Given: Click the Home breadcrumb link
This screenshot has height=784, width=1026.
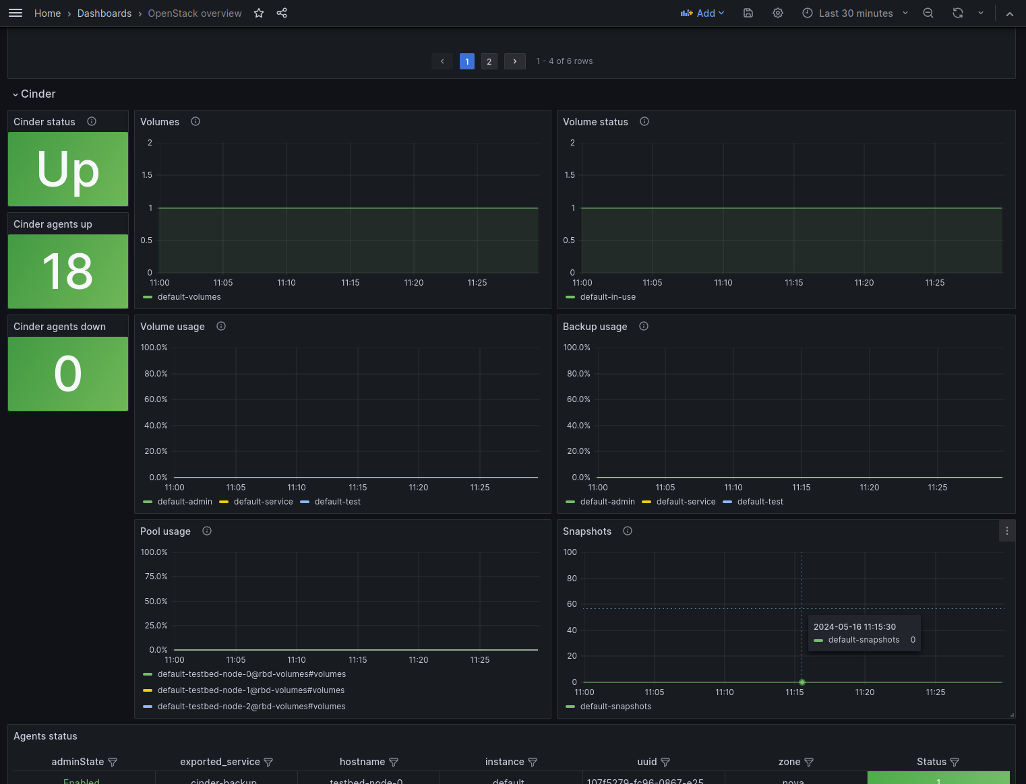Looking at the screenshot, I should point(47,13).
